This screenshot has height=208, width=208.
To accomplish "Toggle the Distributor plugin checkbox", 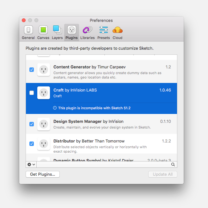I will pyautogui.click(x=32, y=144).
